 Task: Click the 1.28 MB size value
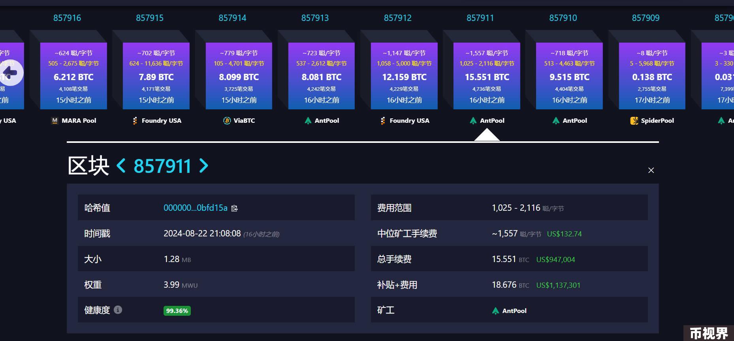click(177, 259)
